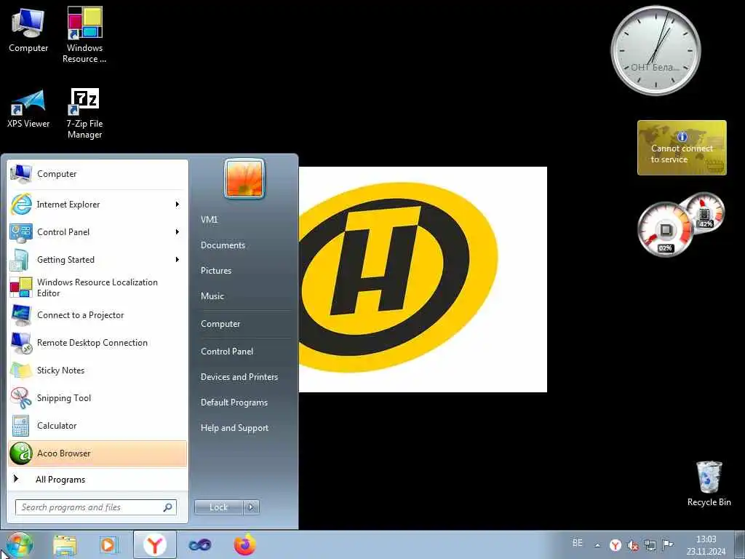Click the Computer icon in Start menu program list
Image resolution: width=745 pixels, height=559 pixels.
click(21, 174)
